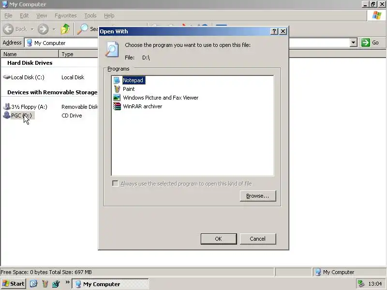The image size is (387, 290).
Task: Click the Windows flag logo
Action: (x=377, y=15)
